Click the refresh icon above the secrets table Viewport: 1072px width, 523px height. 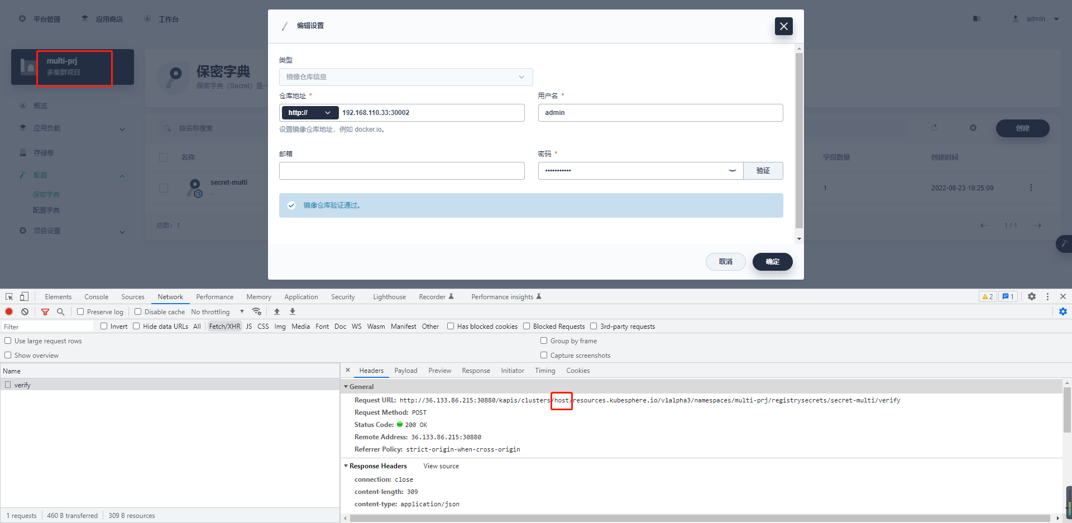tap(935, 128)
